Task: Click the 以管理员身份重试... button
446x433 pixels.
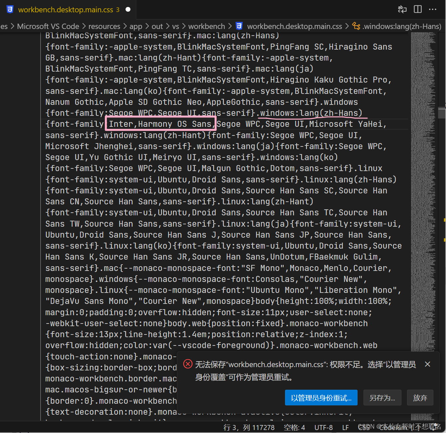Action: (321, 398)
